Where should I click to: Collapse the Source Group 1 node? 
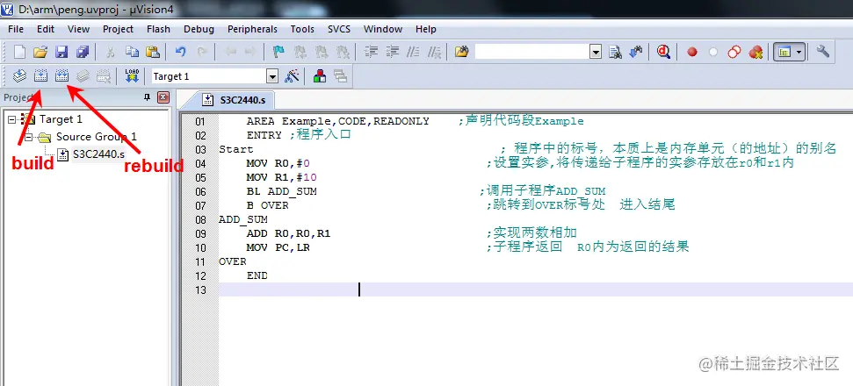pos(28,136)
